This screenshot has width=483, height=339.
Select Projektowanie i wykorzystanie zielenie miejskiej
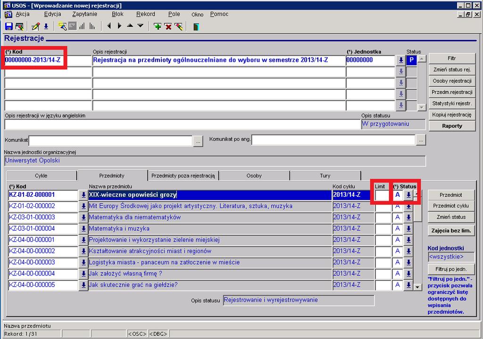pos(210,240)
